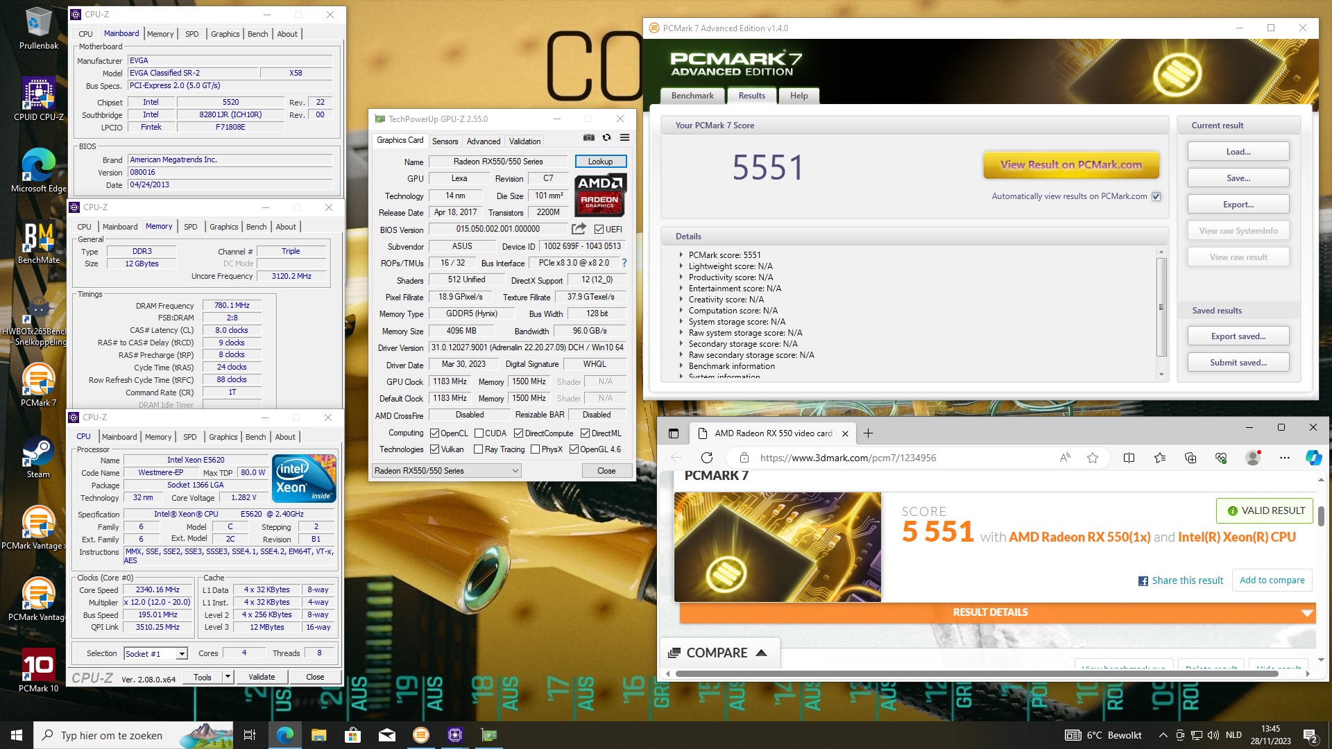The height and width of the screenshot is (749, 1332).
Task: Click the bus interface question mark icon
Action: (624, 263)
